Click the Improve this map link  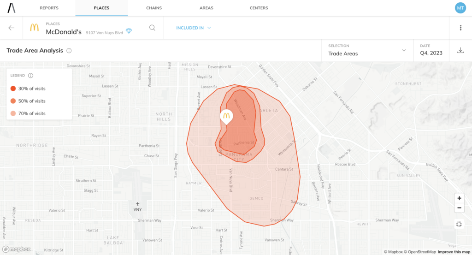454,252
